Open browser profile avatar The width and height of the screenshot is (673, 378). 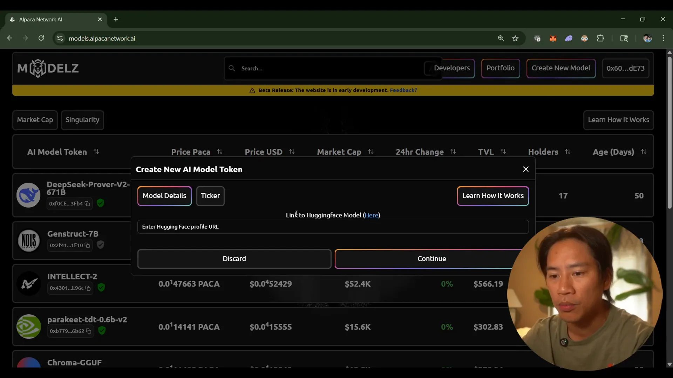(647, 38)
